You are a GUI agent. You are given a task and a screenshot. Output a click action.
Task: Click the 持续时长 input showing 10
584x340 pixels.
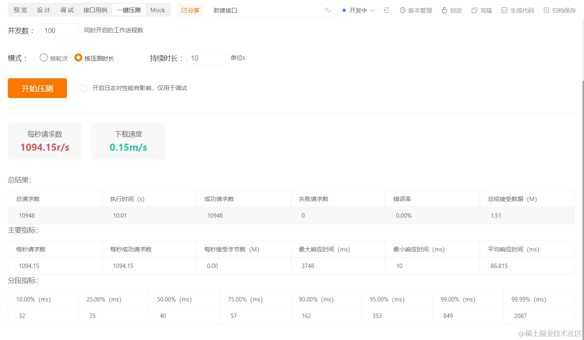(x=206, y=58)
